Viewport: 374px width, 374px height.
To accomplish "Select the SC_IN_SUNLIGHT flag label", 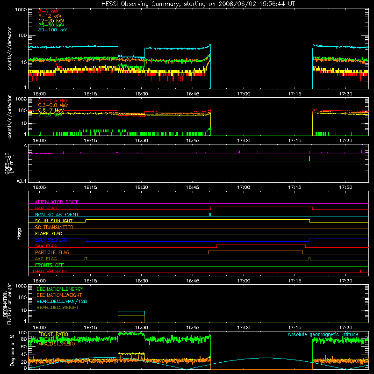I will point(54,221).
